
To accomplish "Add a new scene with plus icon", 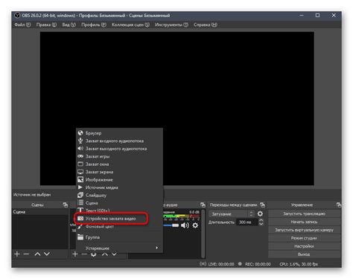I will 17,254.
